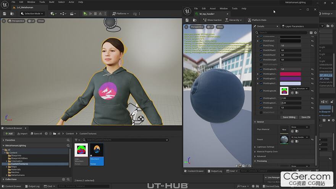The width and height of the screenshot is (336, 189).
Task: Go back in Content Browser history
Action: pyautogui.click(x=46, y=134)
